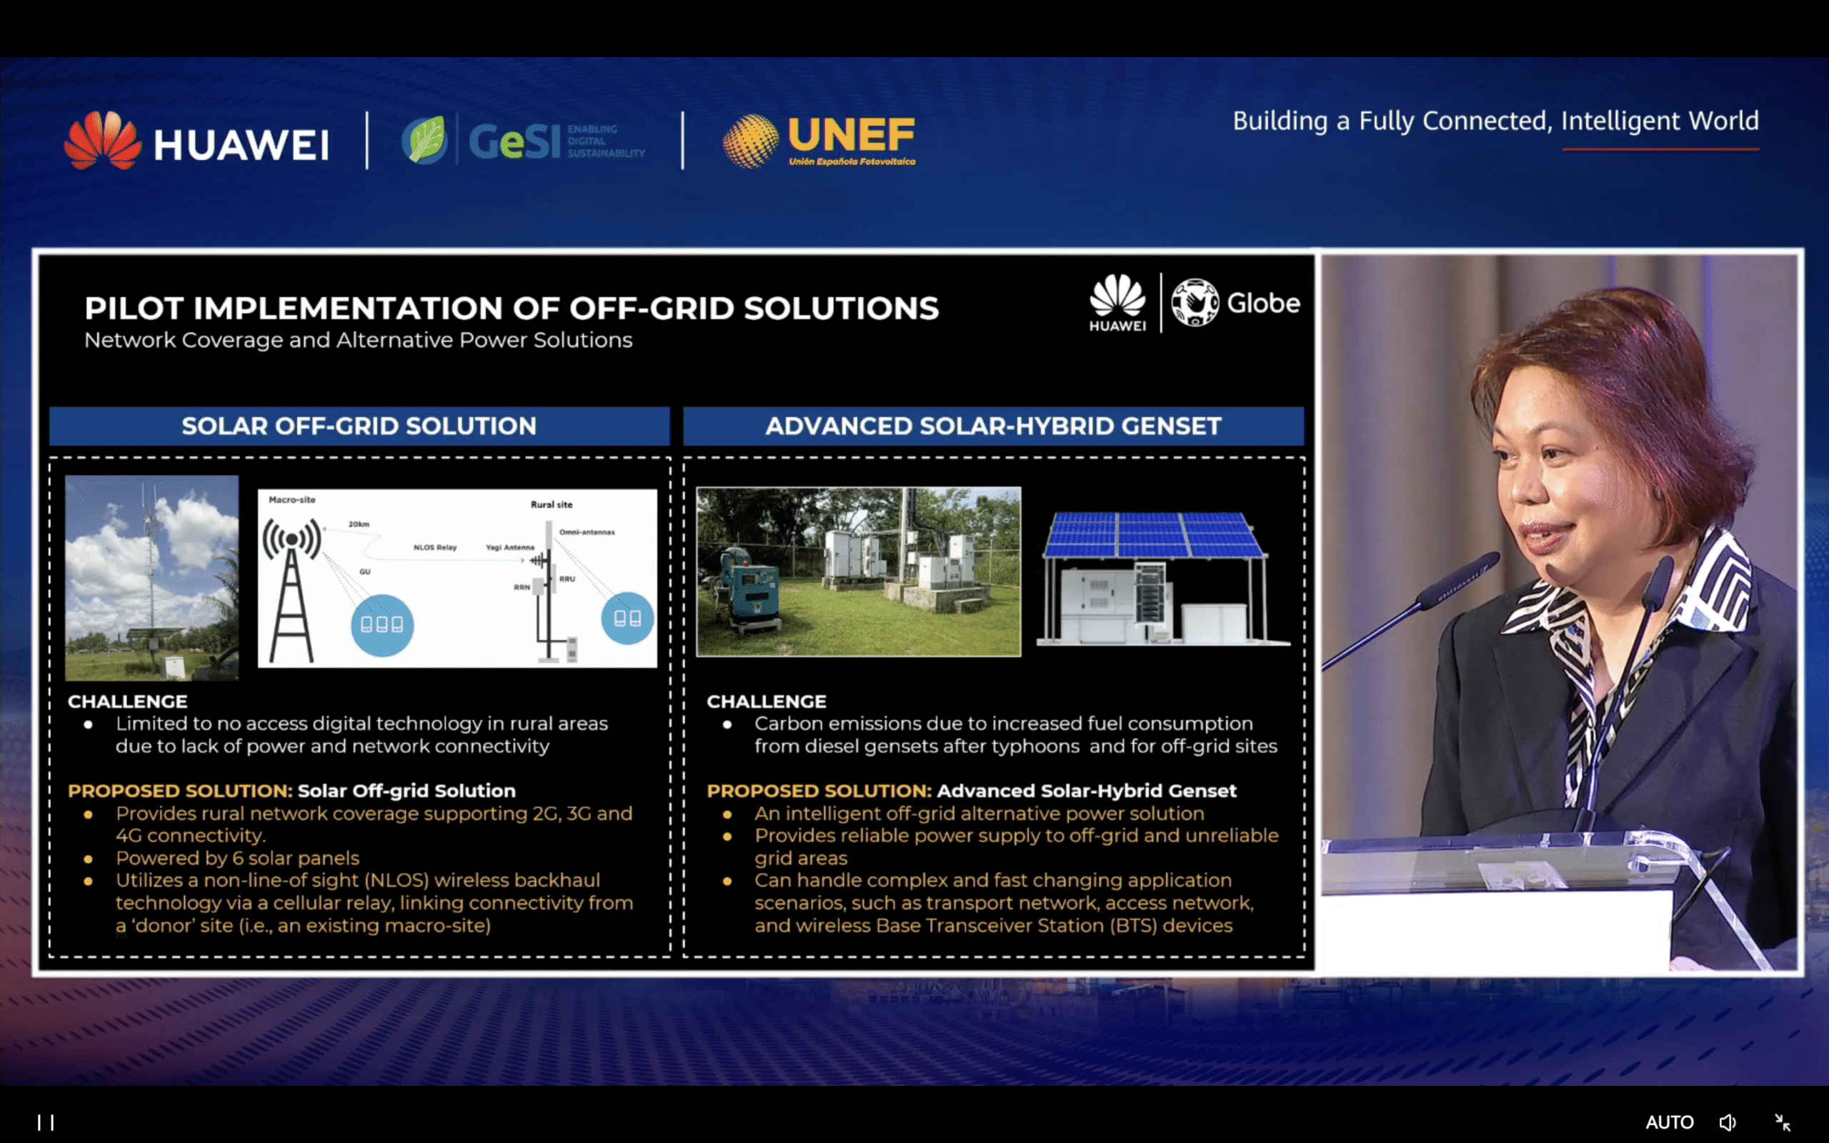Screen dimensions: 1829x1143
Task: Open the AUTO quality selector
Action: point(1670,1122)
